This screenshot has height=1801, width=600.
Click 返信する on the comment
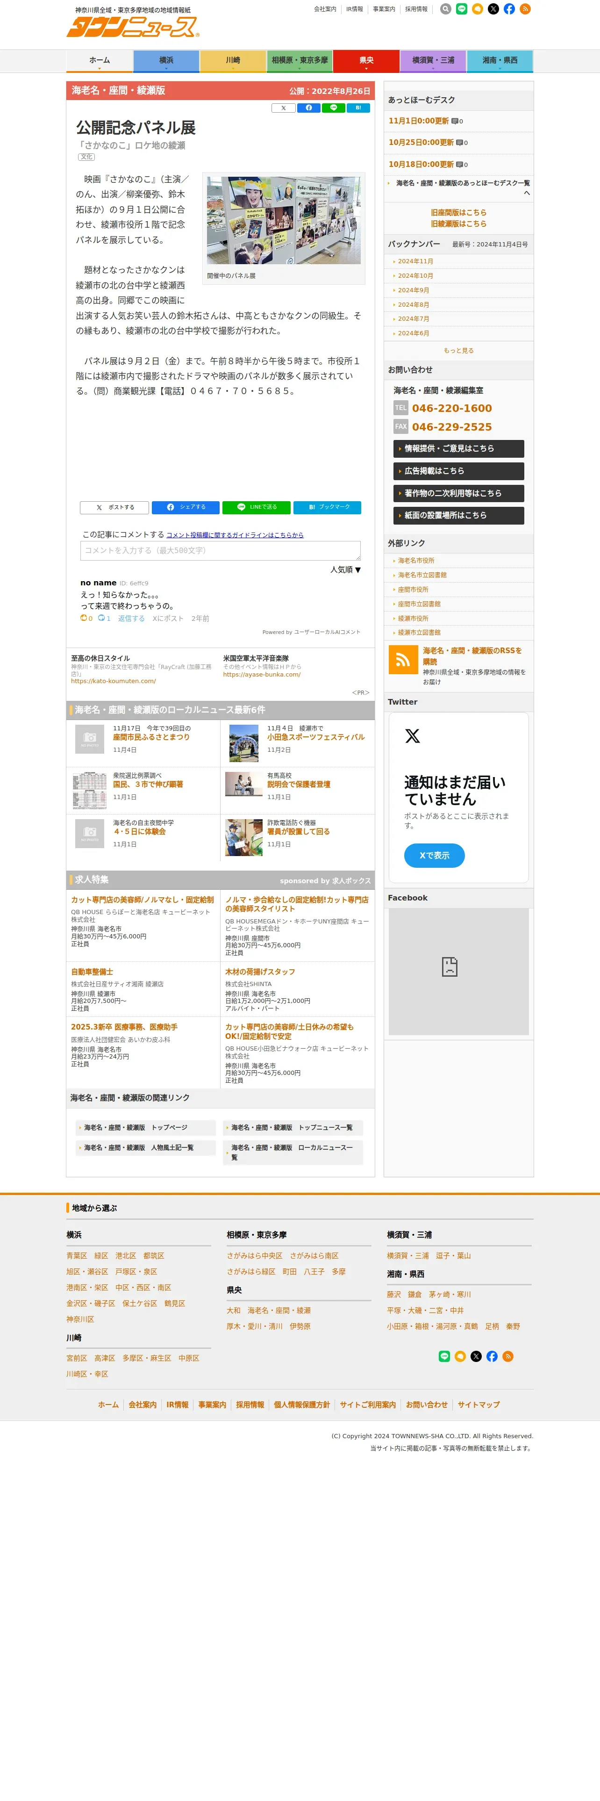[x=131, y=619]
